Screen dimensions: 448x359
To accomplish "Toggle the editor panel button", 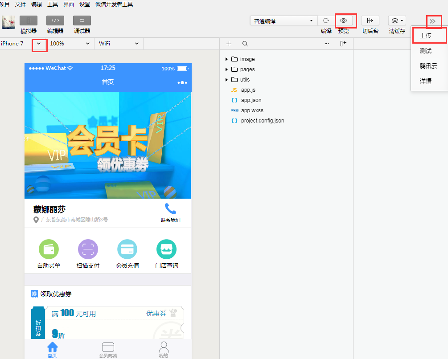I will point(55,20).
